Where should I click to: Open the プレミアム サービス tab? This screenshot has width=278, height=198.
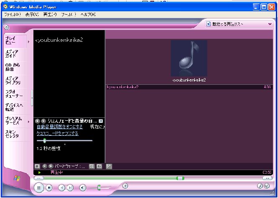click(15, 121)
